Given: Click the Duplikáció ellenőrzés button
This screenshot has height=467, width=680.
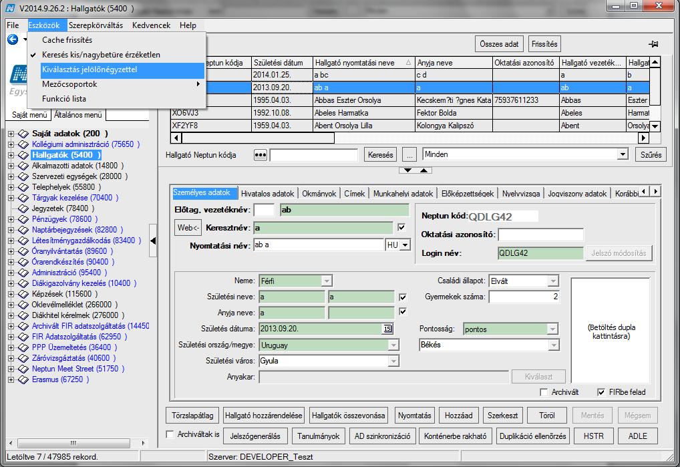Looking at the screenshot, I should click(x=532, y=436).
